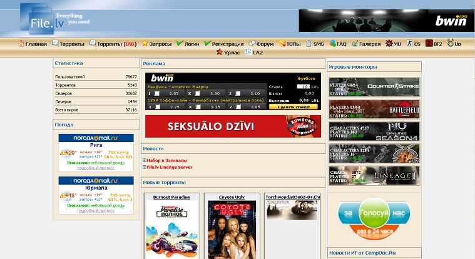Tick draw checkbox at odds 3.30
This screenshot has width=475, height=259.
197,93
